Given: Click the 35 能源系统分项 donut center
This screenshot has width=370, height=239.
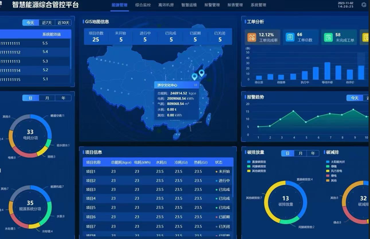Looking at the screenshot, I should tap(30, 206).
